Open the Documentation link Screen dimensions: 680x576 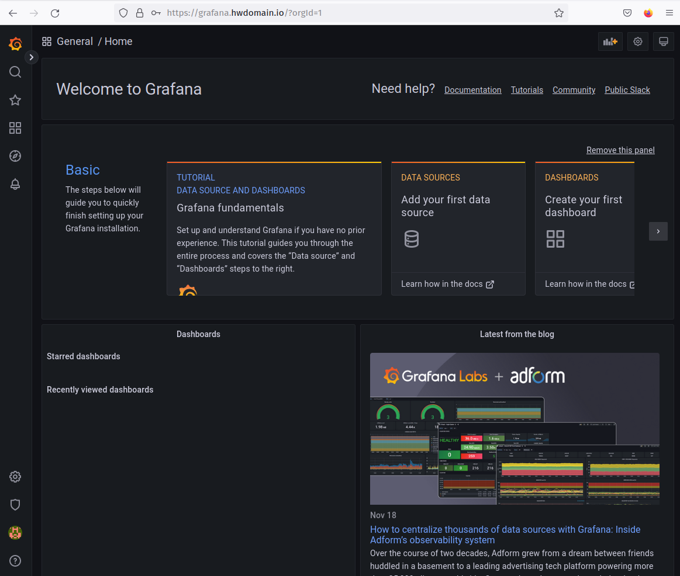(x=472, y=90)
